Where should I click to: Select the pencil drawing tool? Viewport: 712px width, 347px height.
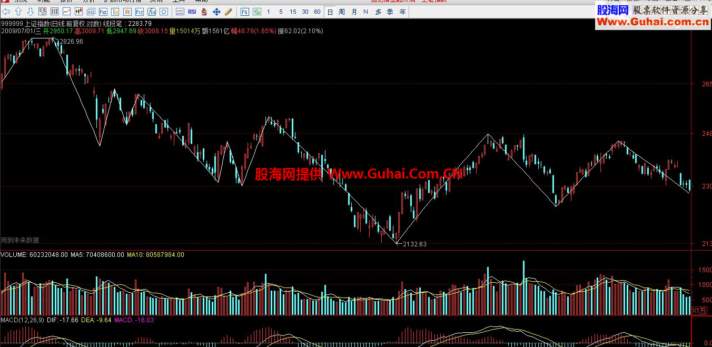(229, 11)
